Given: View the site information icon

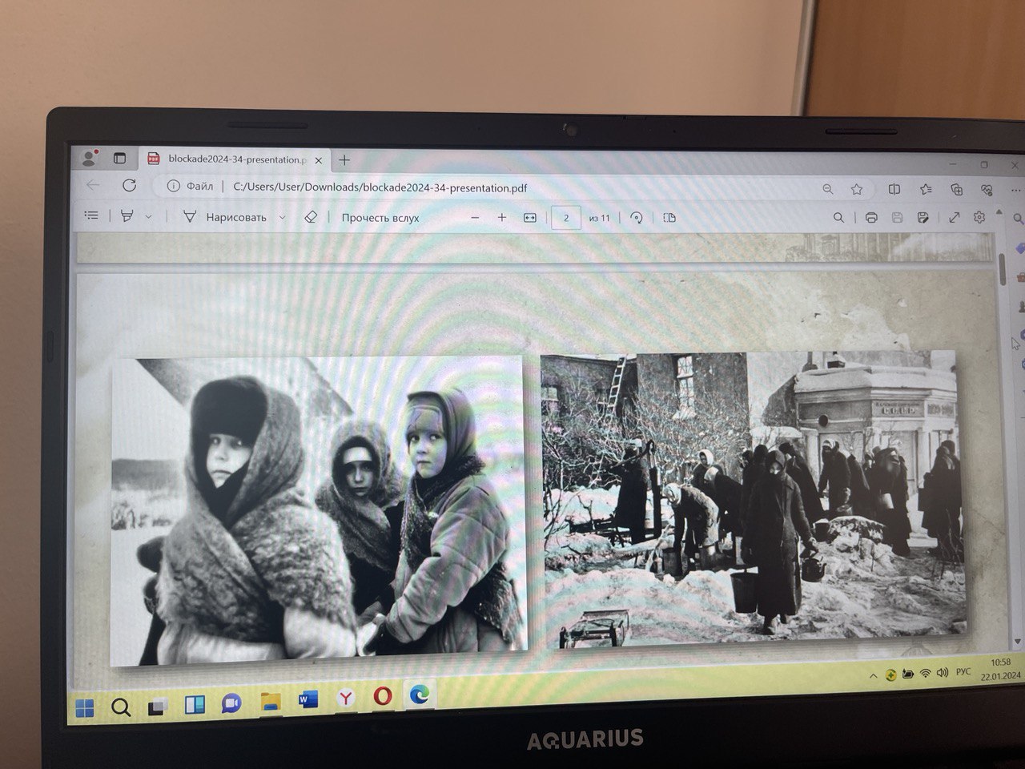Looking at the screenshot, I should pyautogui.click(x=173, y=187).
